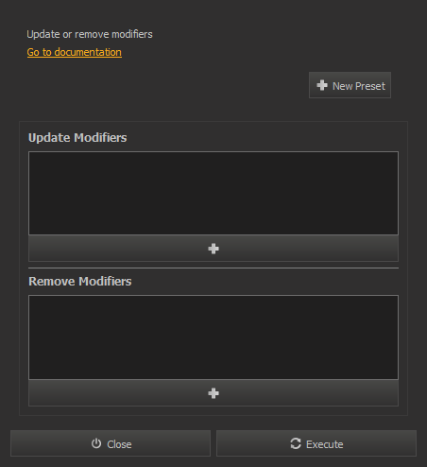427x467 pixels.
Task: Click the add bar beneath Update Modifiers list
Action: [213, 249]
